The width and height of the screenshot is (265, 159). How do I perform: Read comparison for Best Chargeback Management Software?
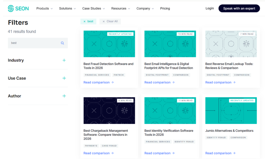click(99, 153)
